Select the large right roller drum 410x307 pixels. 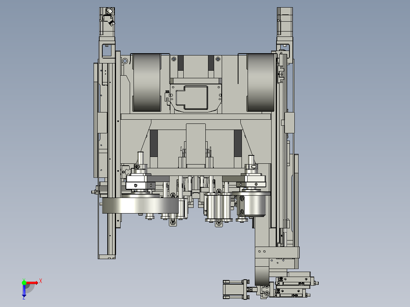click(261, 82)
